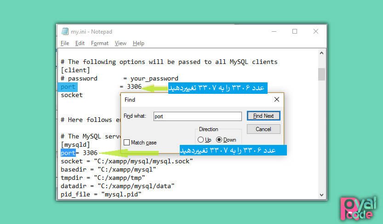
Task: Click the # password = your_password line
Action: [x=120, y=78]
